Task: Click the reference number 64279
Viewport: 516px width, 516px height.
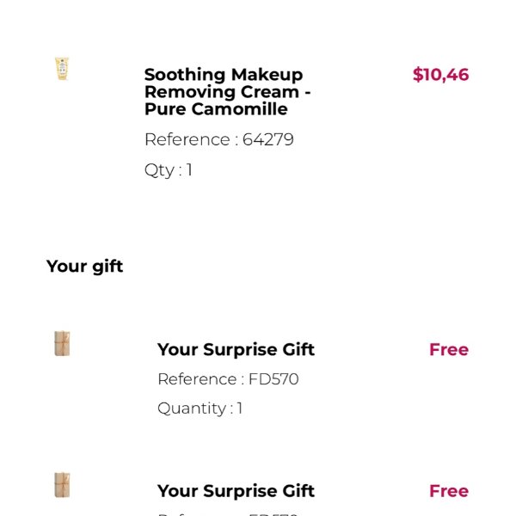Action: pyautogui.click(x=267, y=139)
